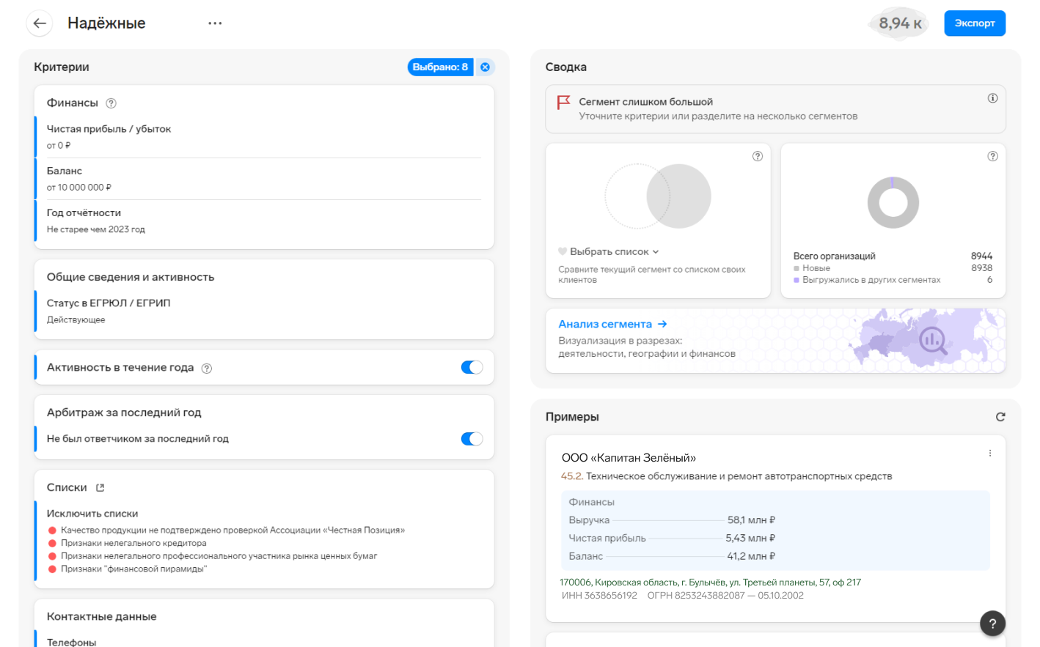
Task: Click help icon beside Активность в течение года
Action: (x=207, y=369)
